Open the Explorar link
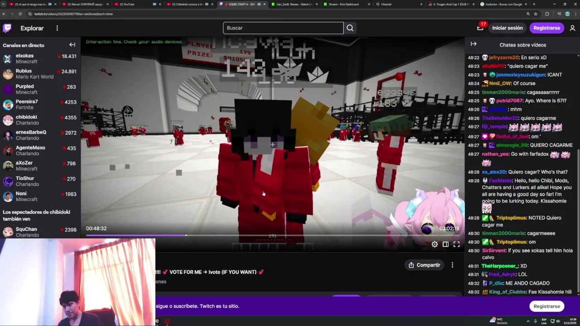 (x=32, y=28)
